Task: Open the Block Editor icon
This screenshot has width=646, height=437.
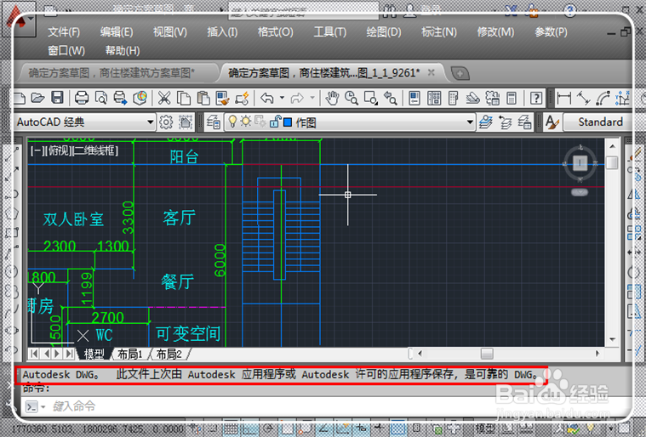Action: click(x=243, y=98)
